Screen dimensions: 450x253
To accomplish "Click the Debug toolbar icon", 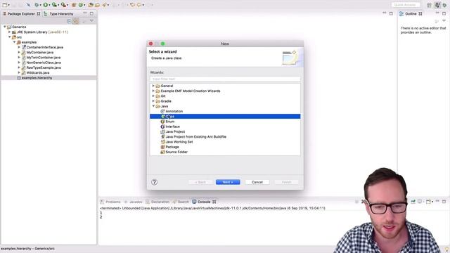I will 37,5.
